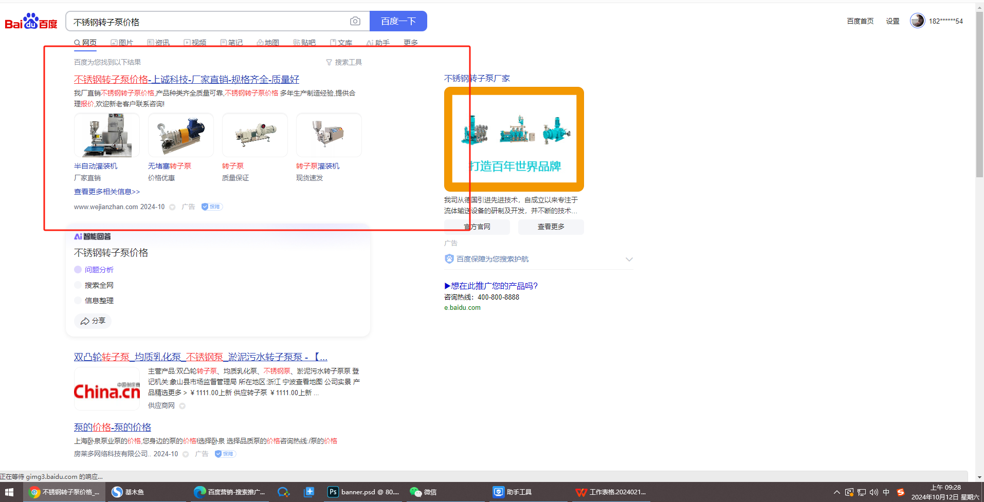Viewport: 984px width, 502px height.
Task: Click the shield icon beside 百度保障为您搜索护航
Action: tap(449, 259)
